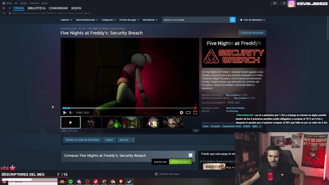Open Spotify from the taskbar
The image size is (329, 185).
(x=70, y=182)
